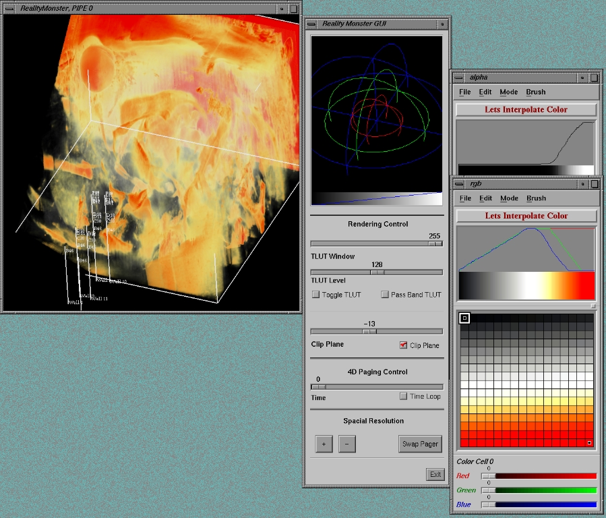
Task: Decrease spatial resolution with the minus button
Action: pos(346,444)
